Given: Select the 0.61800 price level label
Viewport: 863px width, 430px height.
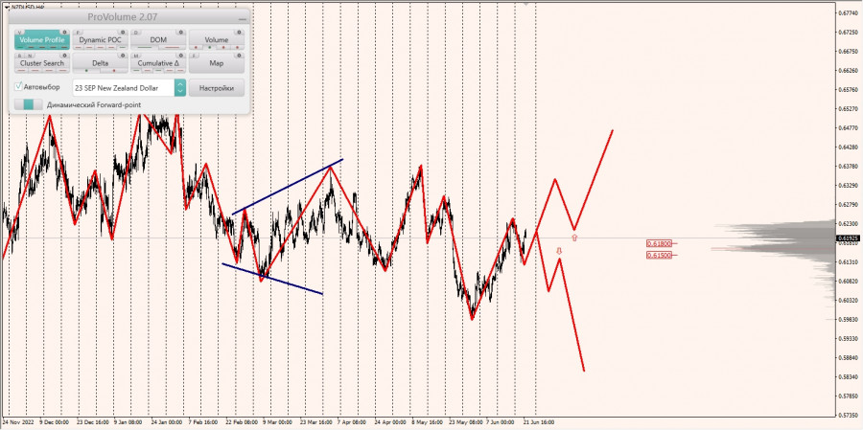Looking at the screenshot, I should pos(659,243).
